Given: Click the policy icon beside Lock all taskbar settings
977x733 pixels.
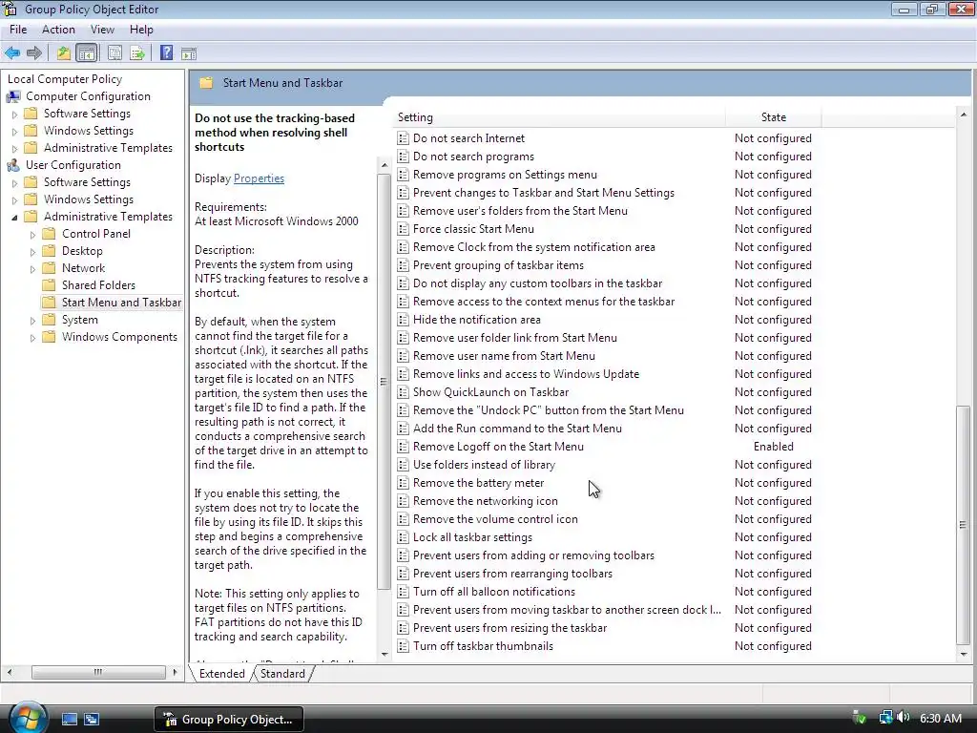Looking at the screenshot, I should (404, 537).
